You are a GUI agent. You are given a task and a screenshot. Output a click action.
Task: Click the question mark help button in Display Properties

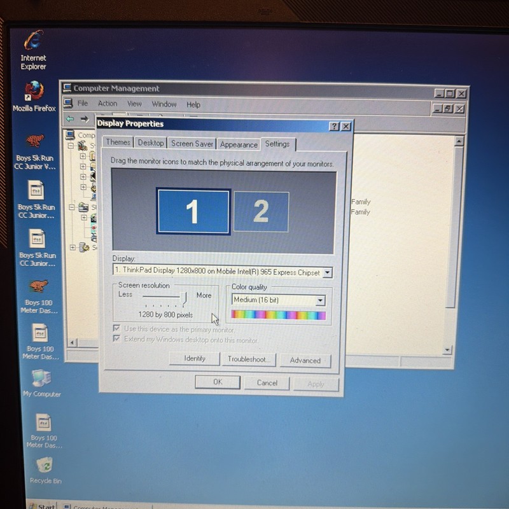pos(334,126)
